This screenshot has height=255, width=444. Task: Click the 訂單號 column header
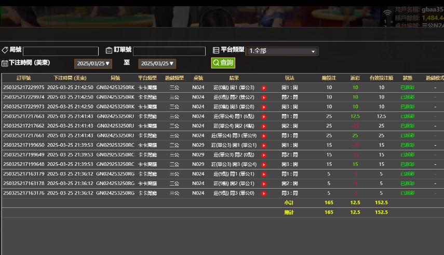(24, 78)
